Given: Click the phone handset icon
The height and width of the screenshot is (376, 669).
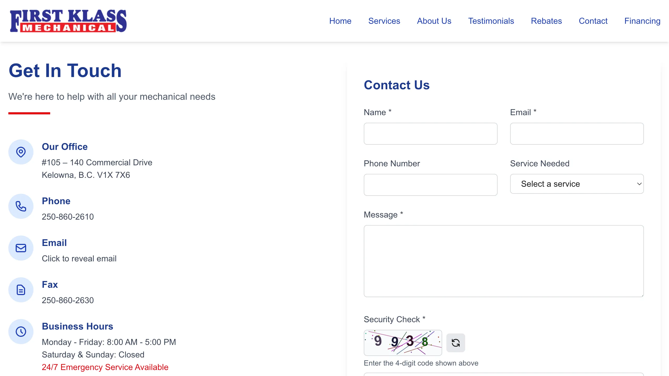Looking at the screenshot, I should [21, 206].
